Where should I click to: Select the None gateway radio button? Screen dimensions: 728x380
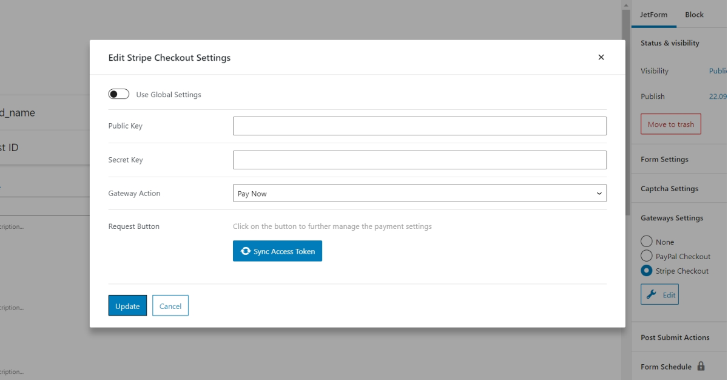tap(647, 241)
